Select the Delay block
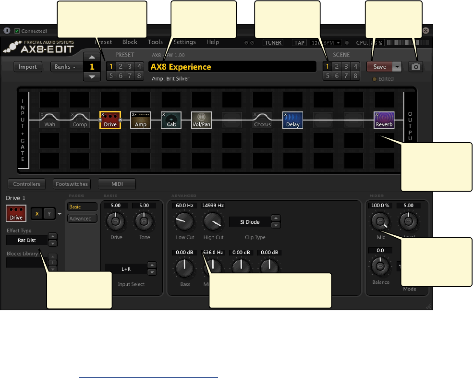This screenshot has height=378, width=473. 292,120
